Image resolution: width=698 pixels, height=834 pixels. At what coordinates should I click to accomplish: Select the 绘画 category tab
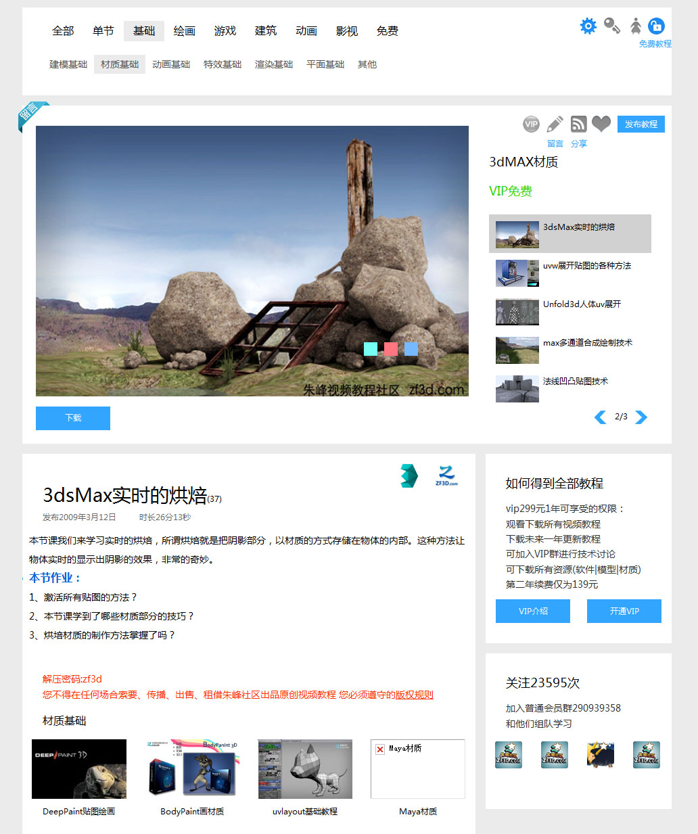coord(185,31)
